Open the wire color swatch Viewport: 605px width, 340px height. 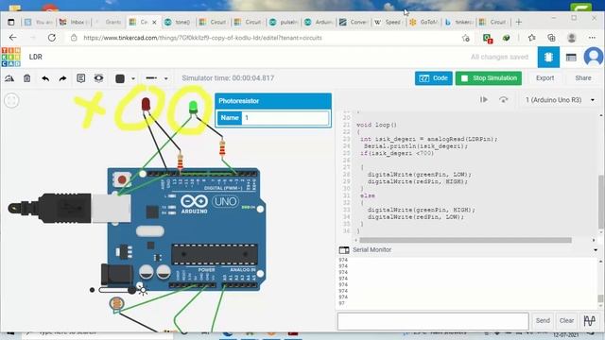pos(120,78)
